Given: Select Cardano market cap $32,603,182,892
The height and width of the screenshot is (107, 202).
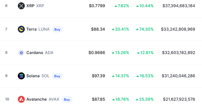Looking at the screenshot, I should (179, 53).
